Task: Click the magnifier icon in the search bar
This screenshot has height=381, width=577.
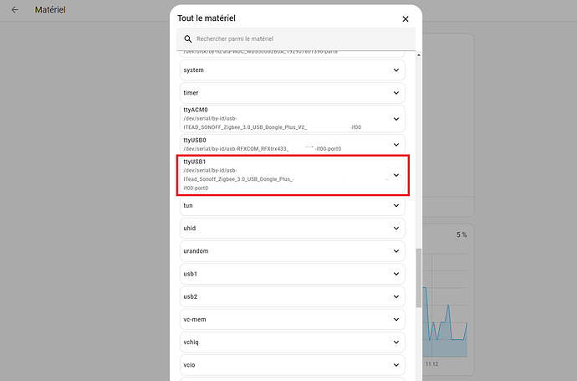Action: [x=187, y=39]
